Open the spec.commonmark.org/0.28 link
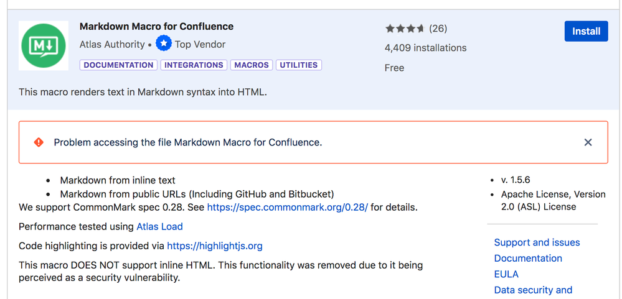This screenshot has height=299, width=622. pos(288,207)
